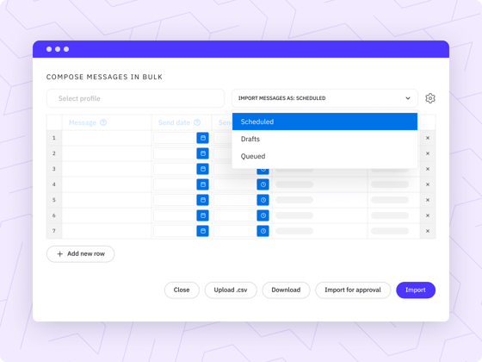Viewport: 482px width, 362px height.
Task: Delete row 7 with its X
Action: coord(428,231)
